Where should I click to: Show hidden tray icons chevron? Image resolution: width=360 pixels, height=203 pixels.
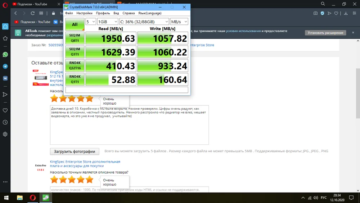(303, 198)
